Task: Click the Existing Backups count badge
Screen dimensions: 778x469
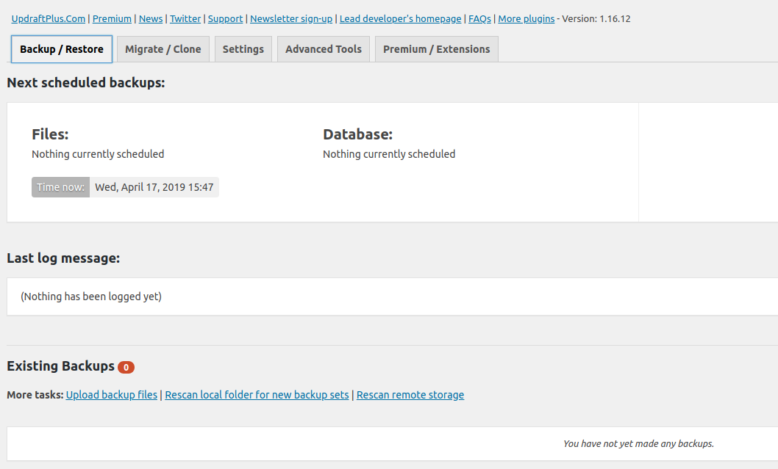Action: pyautogui.click(x=126, y=367)
